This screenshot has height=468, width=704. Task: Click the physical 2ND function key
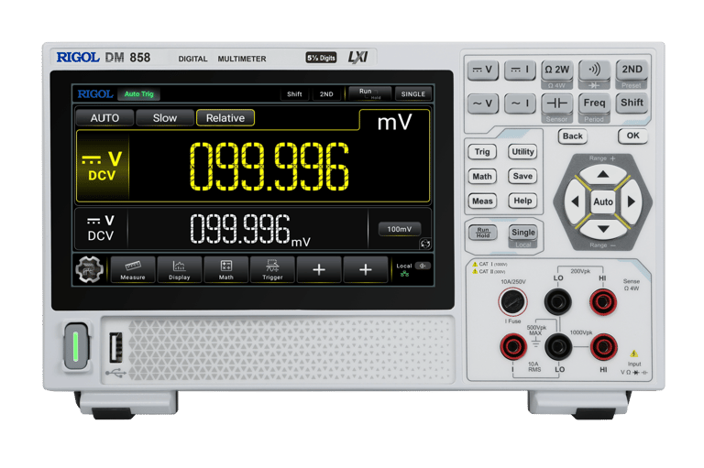point(632,70)
